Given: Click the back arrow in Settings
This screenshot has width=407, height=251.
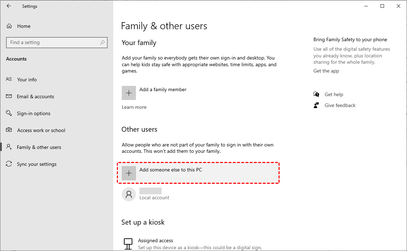Looking at the screenshot, I should 9,6.
